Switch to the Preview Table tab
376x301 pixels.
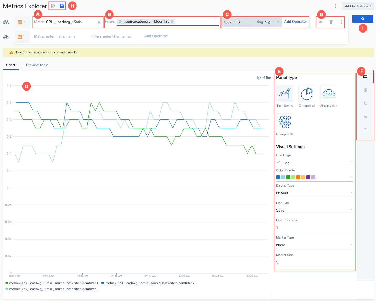click(x=37, y=65)
